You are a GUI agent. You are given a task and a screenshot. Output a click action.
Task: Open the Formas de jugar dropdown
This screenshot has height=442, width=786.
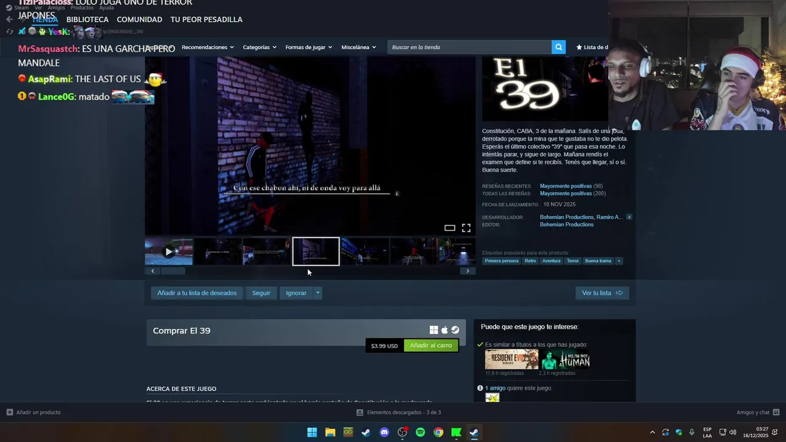tap(308, 47)
